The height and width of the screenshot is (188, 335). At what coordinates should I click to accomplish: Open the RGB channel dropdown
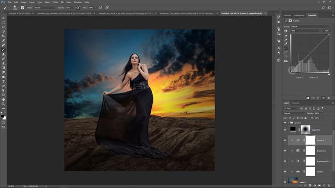[306, 31]
